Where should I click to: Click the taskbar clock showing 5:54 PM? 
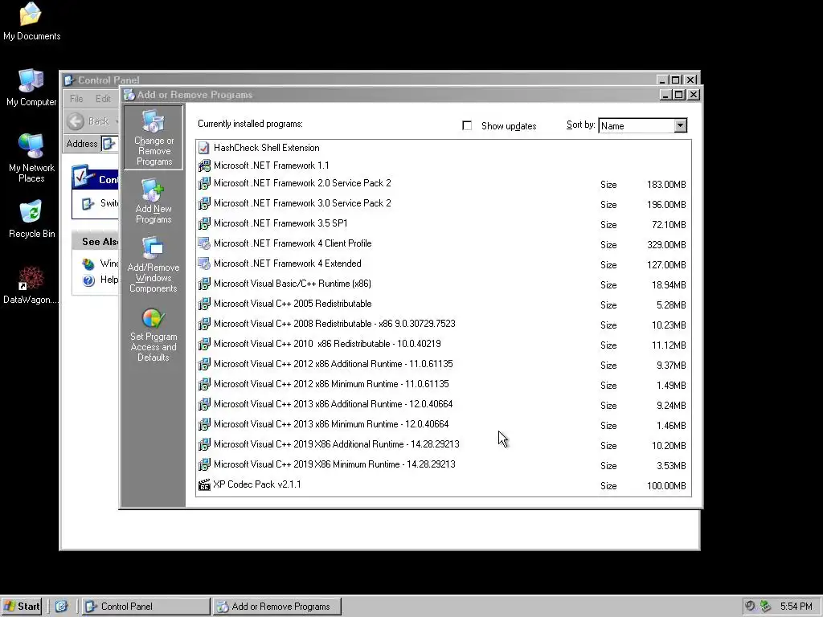[x=796, y=606]
